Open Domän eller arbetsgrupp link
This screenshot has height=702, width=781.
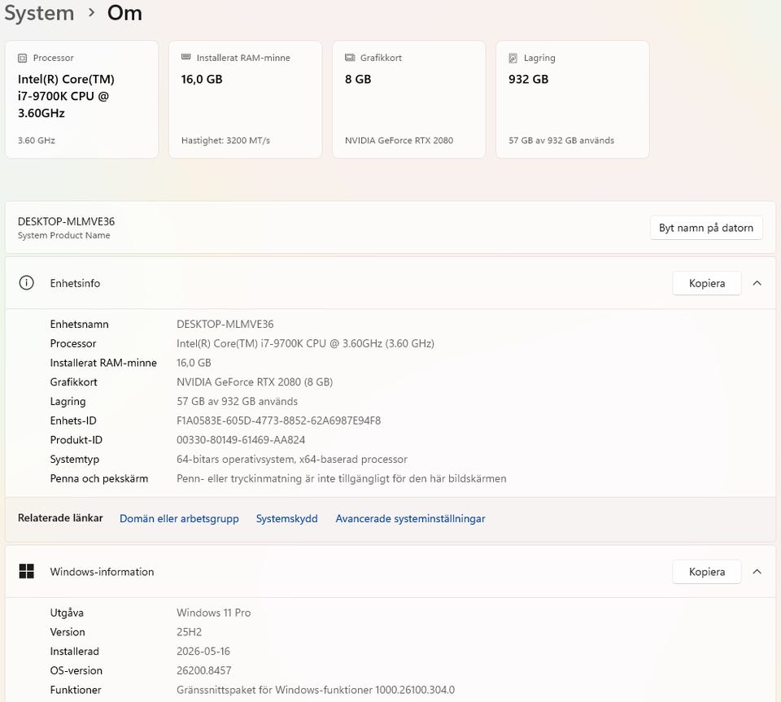pyautogui.click(x=179, y=518)
